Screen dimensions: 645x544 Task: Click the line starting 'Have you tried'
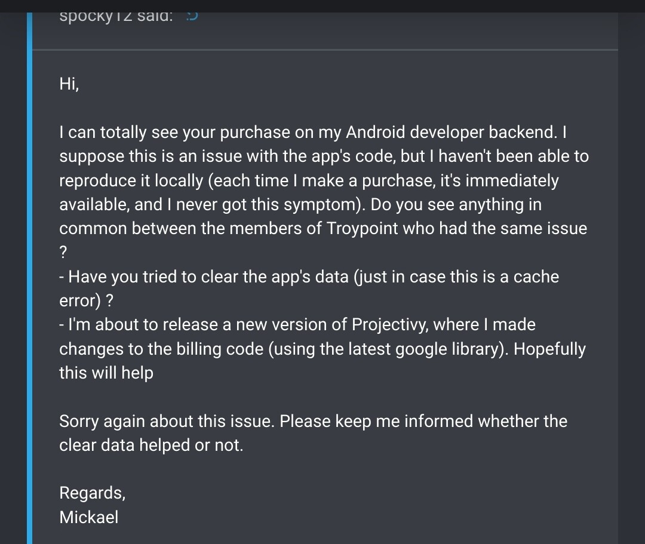(x=309, y=276)
